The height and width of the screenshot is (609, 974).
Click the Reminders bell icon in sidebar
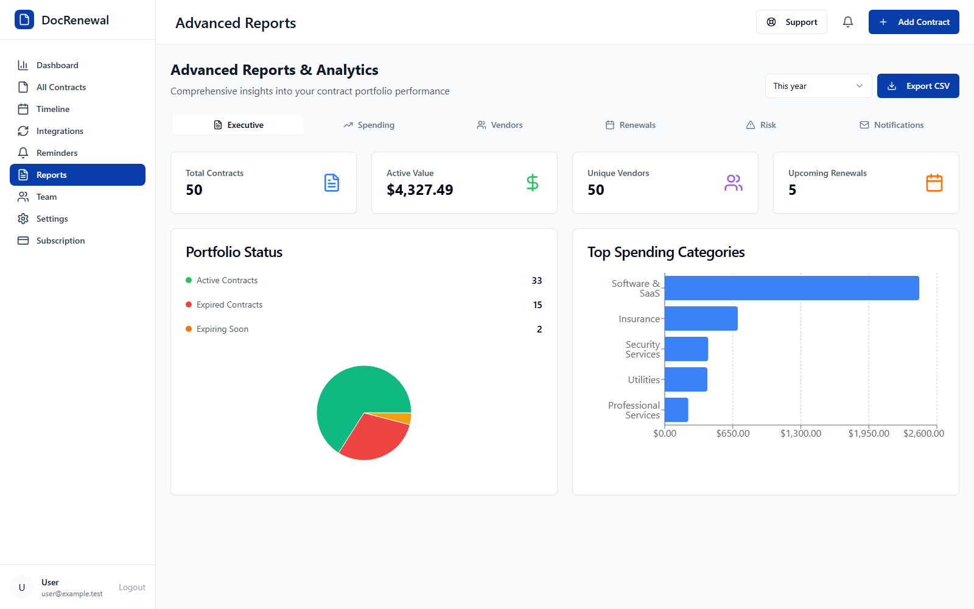coord(23,153)
